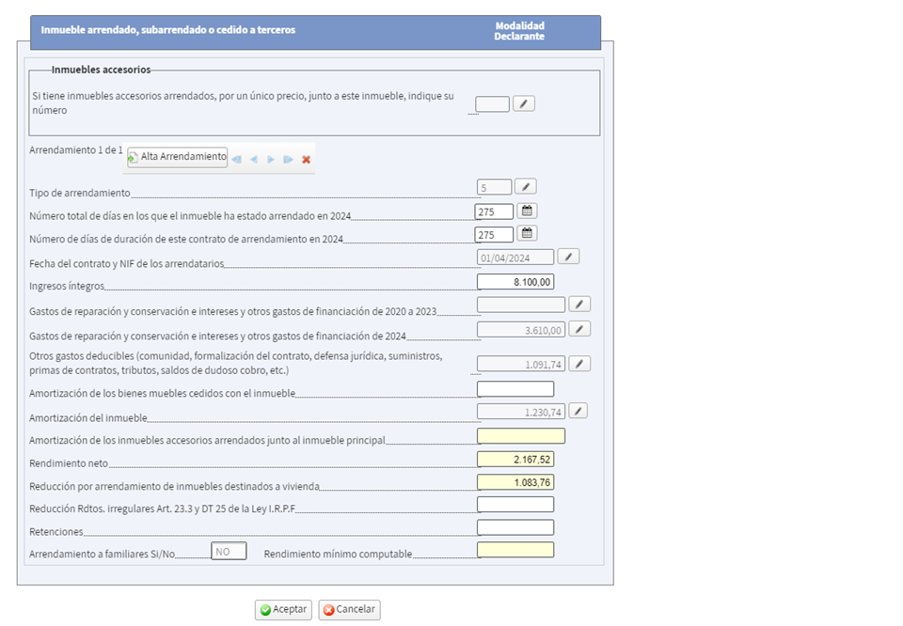Go to next arrendamiento arrow

(x=271, y=160)
